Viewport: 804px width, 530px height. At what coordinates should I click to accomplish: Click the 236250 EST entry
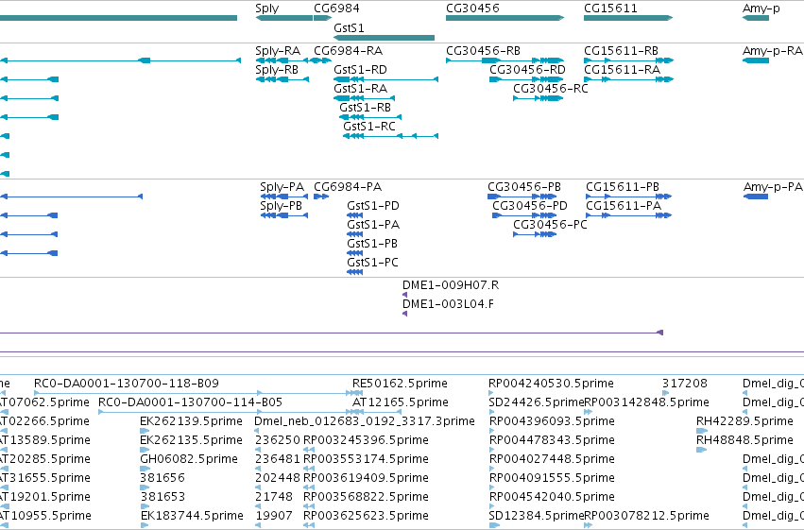(278, 440)
